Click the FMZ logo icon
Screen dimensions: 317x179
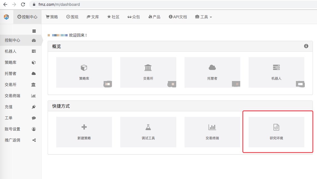[x=6, y=17]
